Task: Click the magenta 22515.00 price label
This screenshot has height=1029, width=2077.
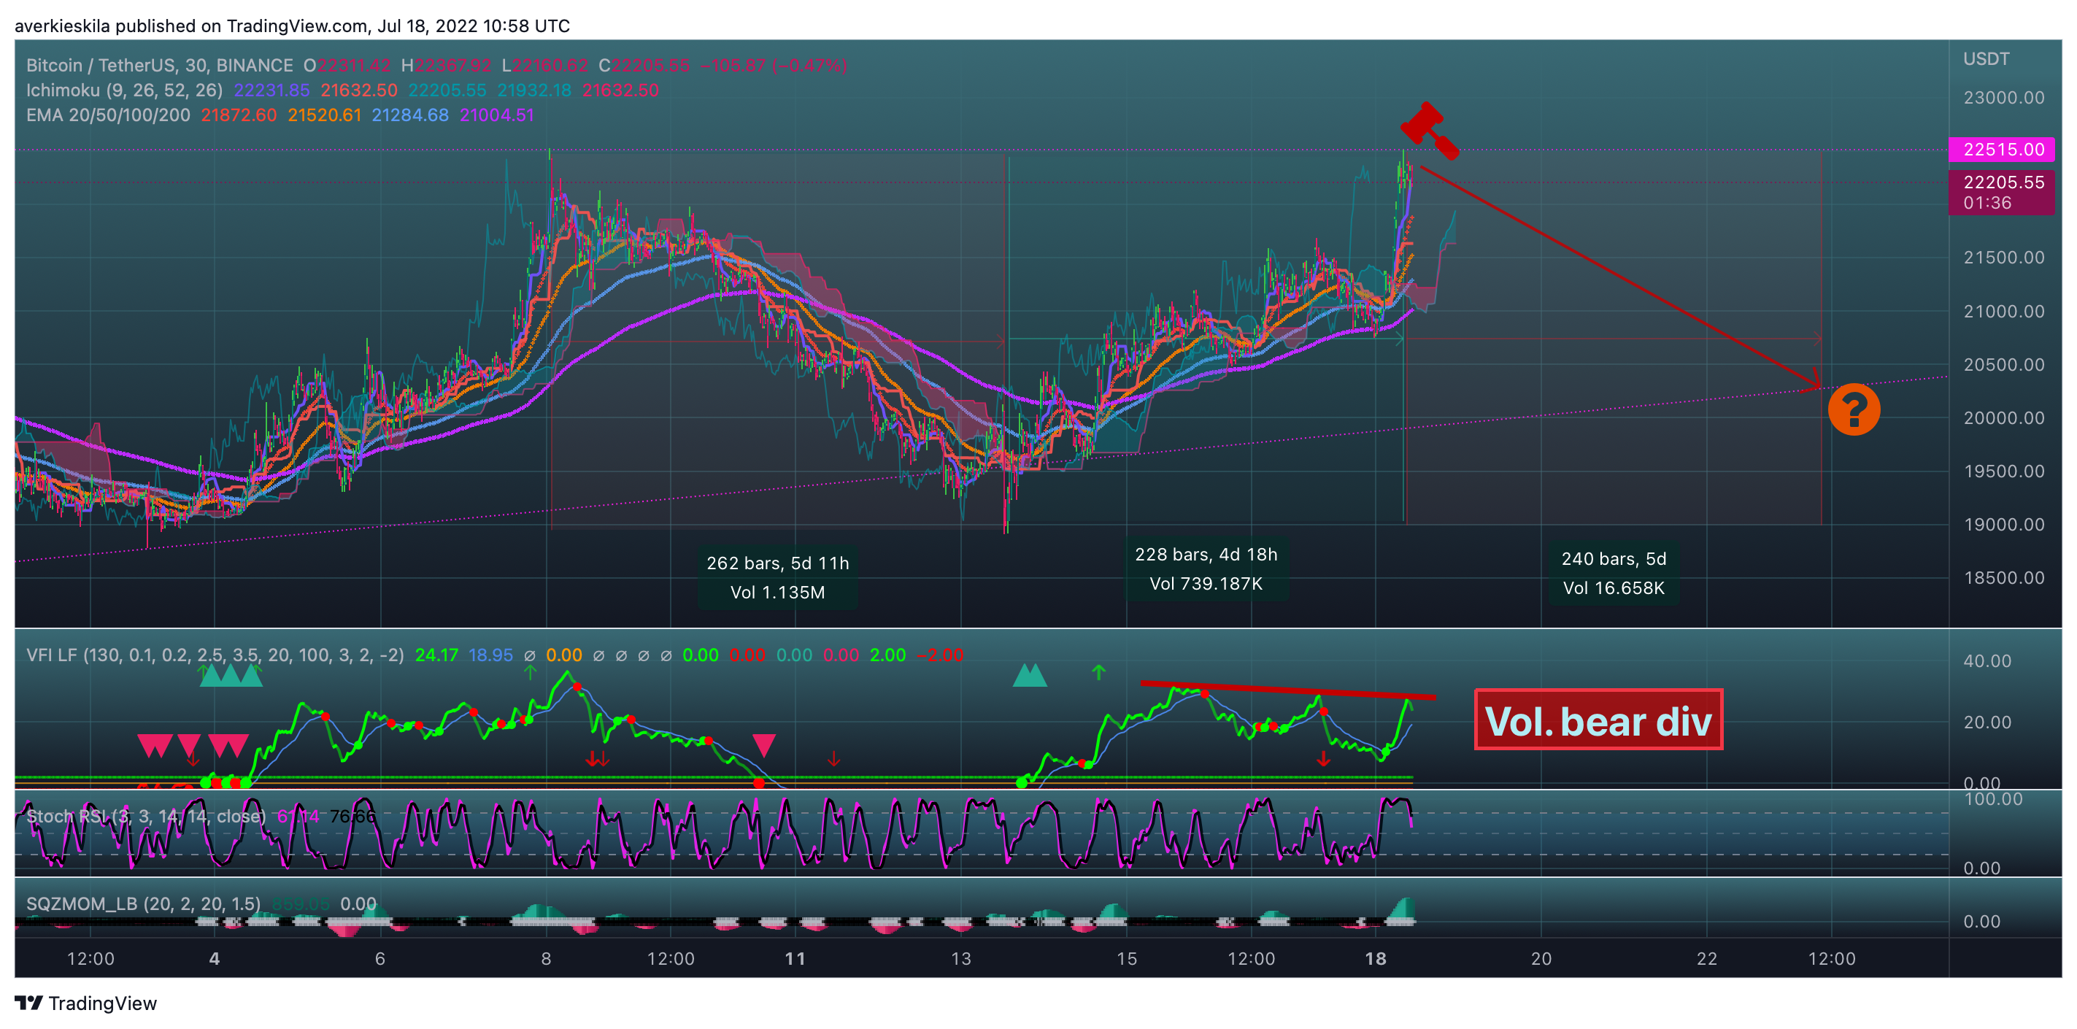Action: (x=2001, y=150)
